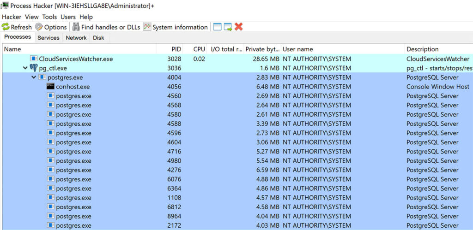
Task: Sort by the I/O total rate column
Action: pos(226,49)
